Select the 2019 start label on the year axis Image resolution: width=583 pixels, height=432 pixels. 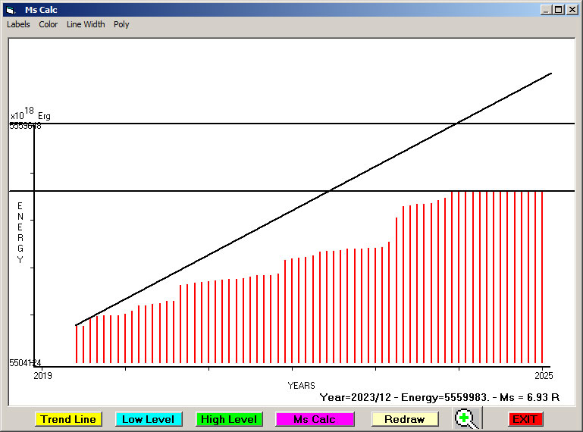tap(43, 375)
